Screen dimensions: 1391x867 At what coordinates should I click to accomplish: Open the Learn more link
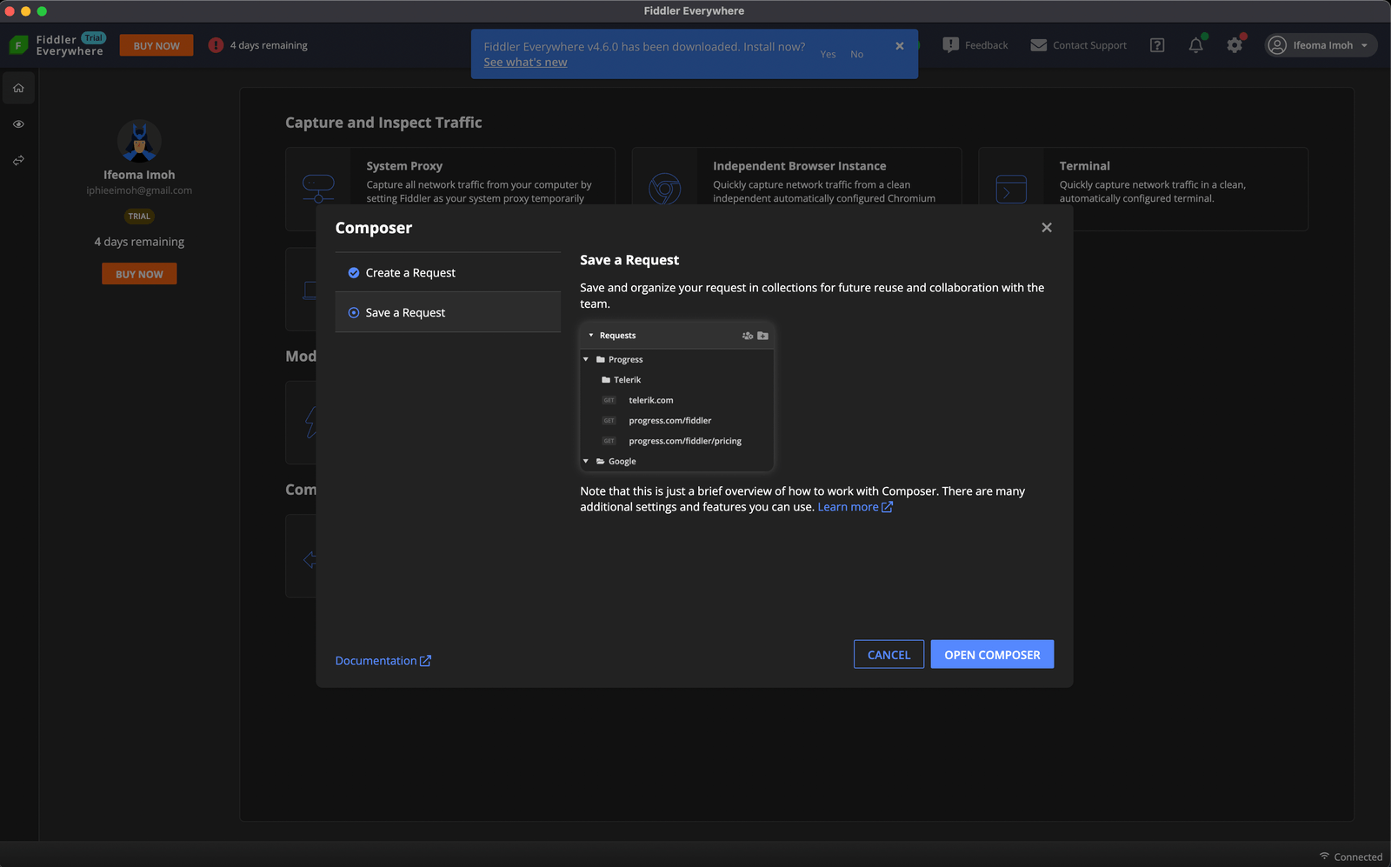click(855, 507)
